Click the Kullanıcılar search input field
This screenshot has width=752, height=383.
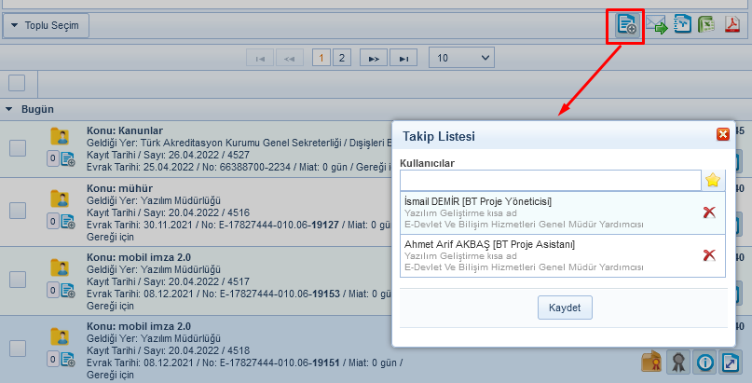pyautogui.click(x=550, y=180)
